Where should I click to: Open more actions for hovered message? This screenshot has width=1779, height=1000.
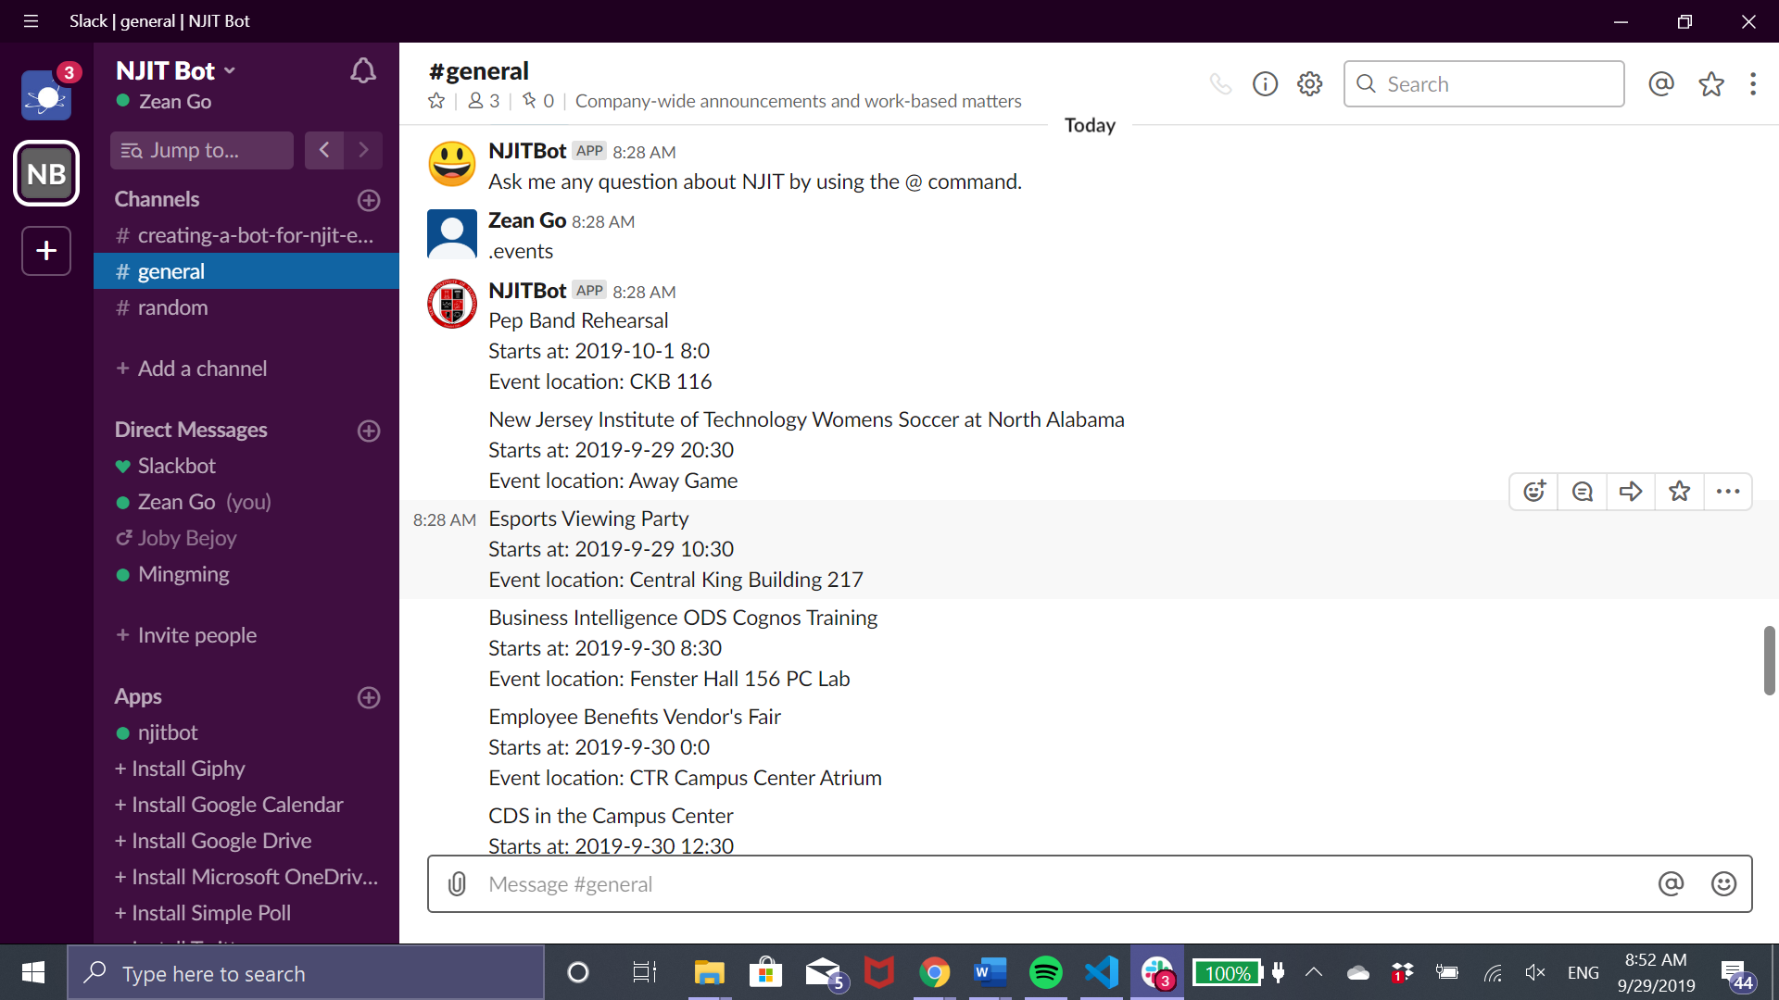click(1727, 492)
